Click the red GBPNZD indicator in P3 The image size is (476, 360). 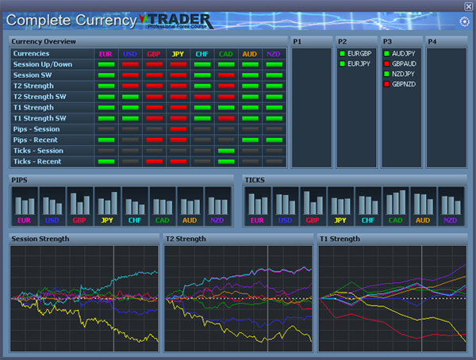[386, 84]
